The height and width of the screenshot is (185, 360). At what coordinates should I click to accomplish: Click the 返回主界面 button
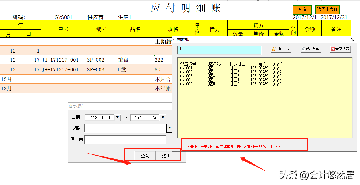coord(327,9)
